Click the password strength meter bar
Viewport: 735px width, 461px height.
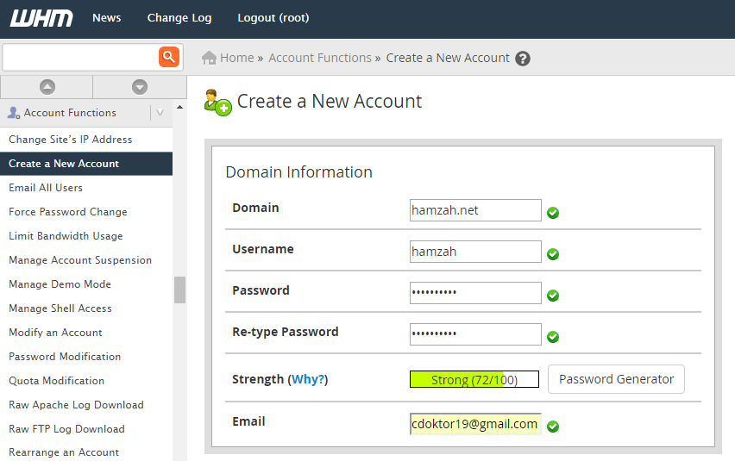(474, 379)
